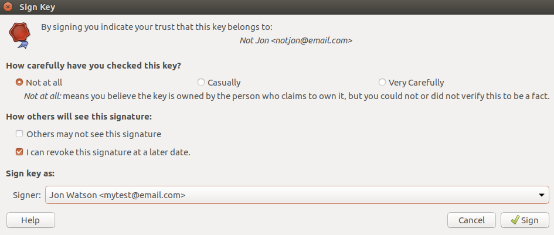The width and height of the screenshot is (554, 235).
Task: Cancel the key signing
Action: 472,220
